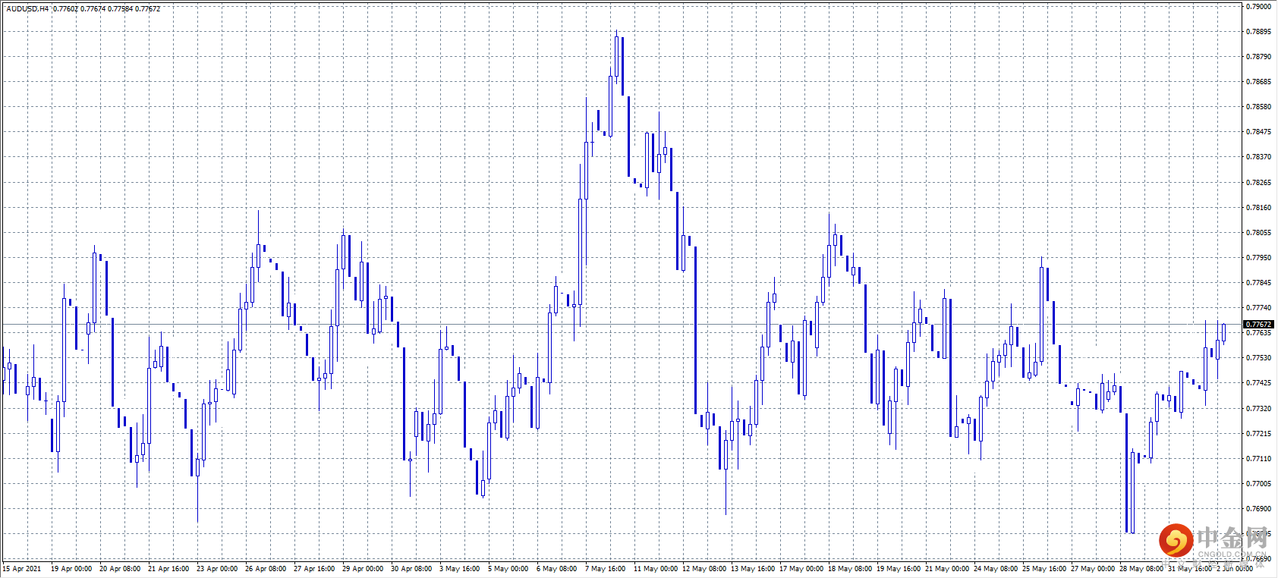Screen dimensions: 1278x578
Task: Select the 0.77950 level on the price scale
Action: click(x=1258, y=258)
